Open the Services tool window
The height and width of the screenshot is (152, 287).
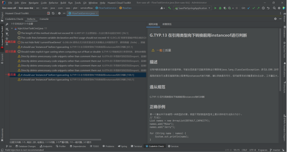coord(173,146)
